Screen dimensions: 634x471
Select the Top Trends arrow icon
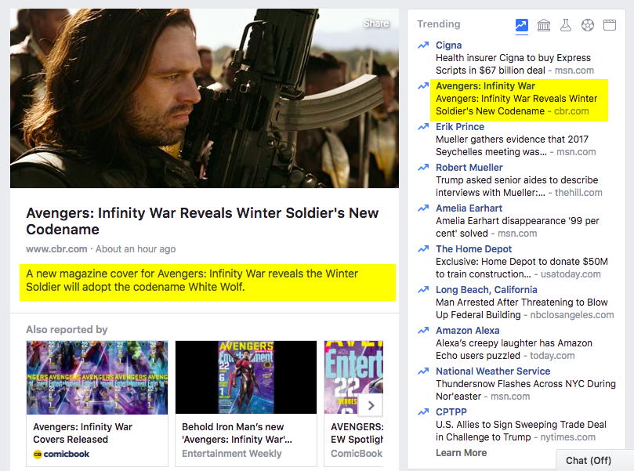(522, 25)
